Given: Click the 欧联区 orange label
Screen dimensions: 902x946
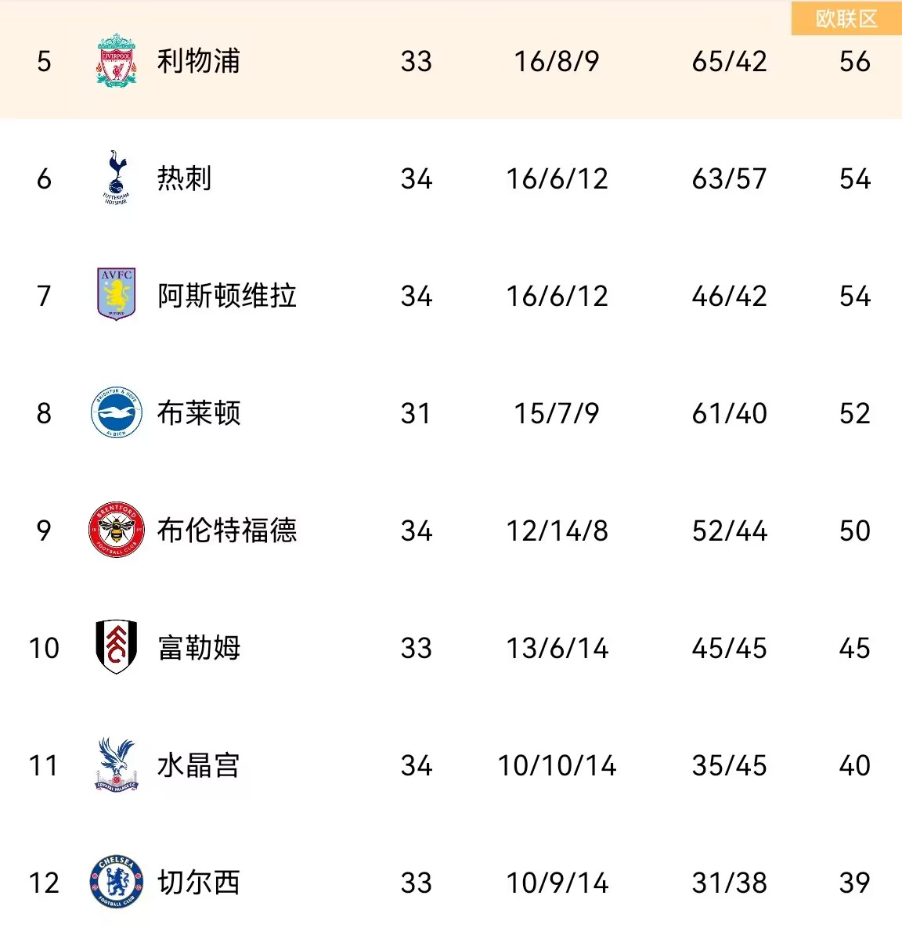Looking at the screenshot, I should (x=846, y=19).
